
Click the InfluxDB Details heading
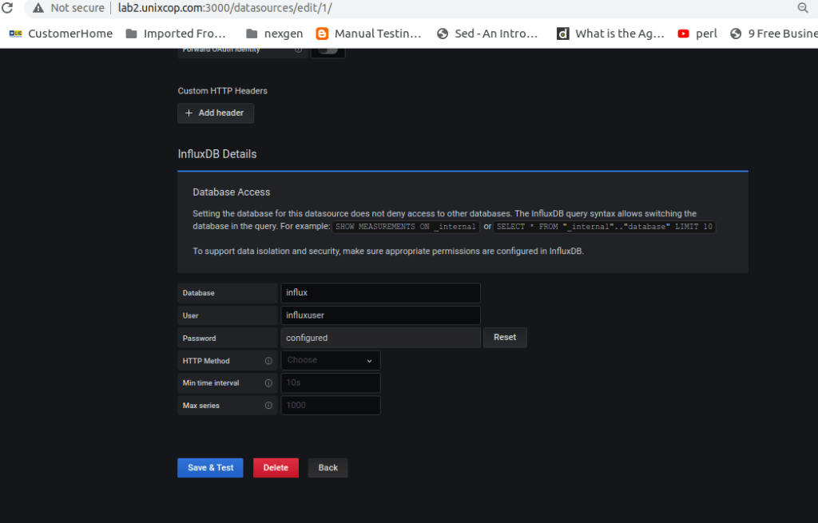point(217,154)
